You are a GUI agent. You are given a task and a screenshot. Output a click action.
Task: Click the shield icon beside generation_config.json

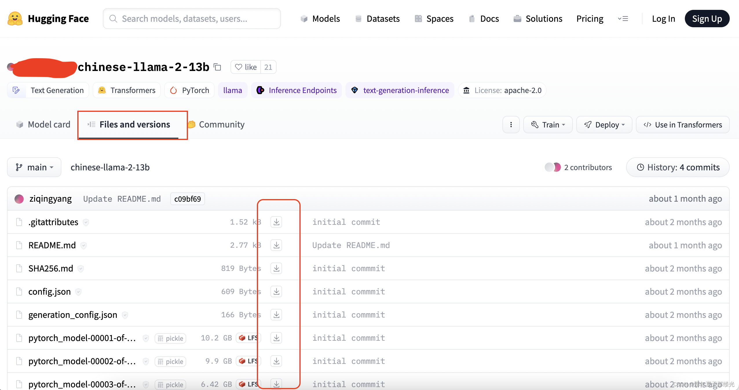tap(125, 315)
